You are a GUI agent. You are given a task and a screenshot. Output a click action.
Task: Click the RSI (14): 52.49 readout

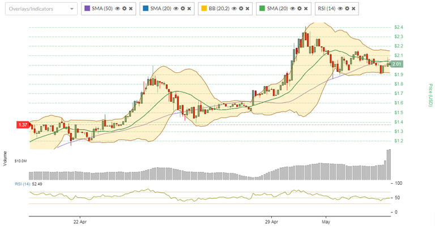pyautogui.click(x=28, y=184)
